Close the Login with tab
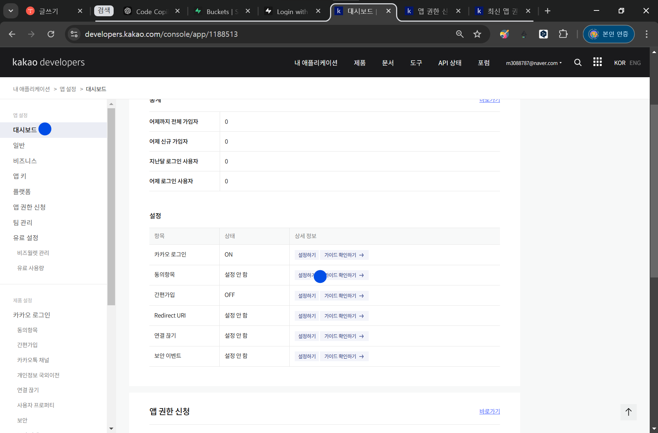The height and width of the screenshot is (433, 658). (318, 11)
